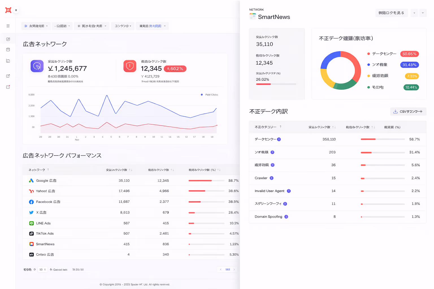This screenshot has width=434, height=289.
Task: Click the Yahoo! logo icon in network table
Action: coord(31,191)
